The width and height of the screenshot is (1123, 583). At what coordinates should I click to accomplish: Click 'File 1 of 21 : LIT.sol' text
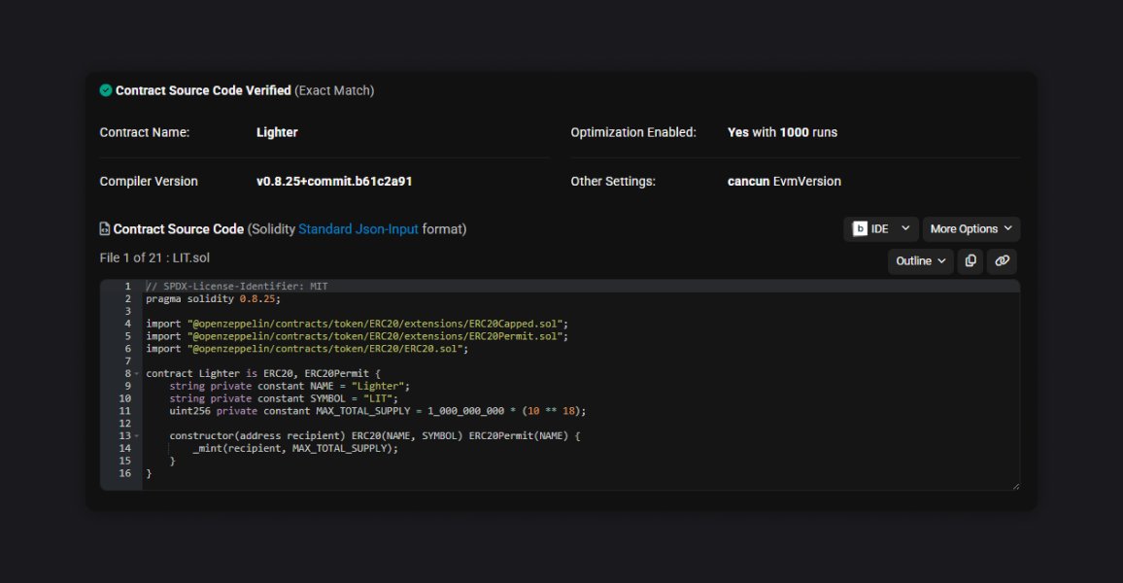pyautogui.click(x=154, y=257)
